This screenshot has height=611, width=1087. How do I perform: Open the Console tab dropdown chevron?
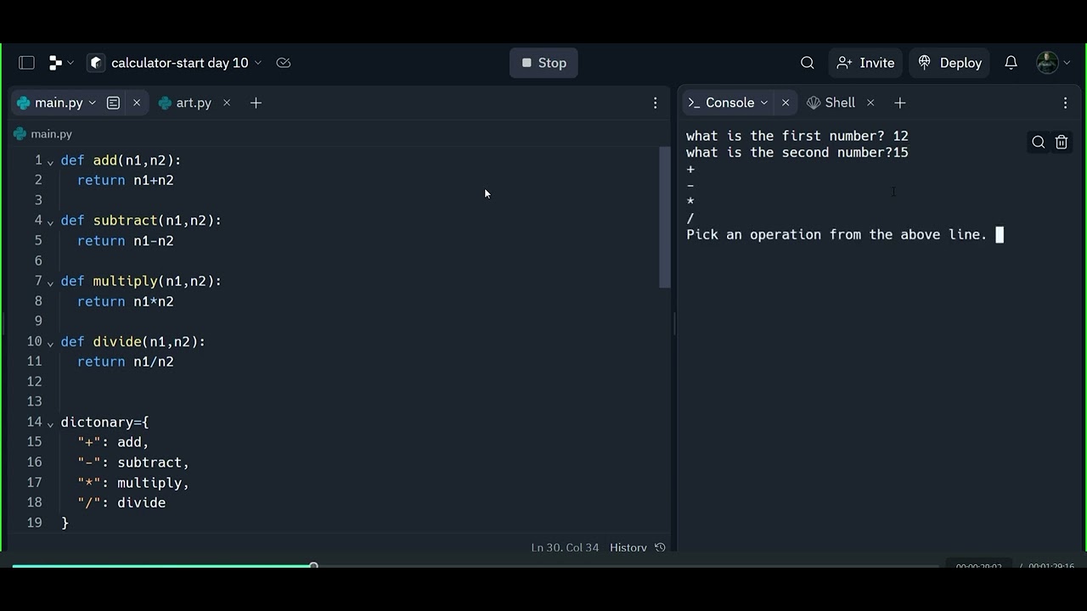pyautogui.click(x=764, y=103)
